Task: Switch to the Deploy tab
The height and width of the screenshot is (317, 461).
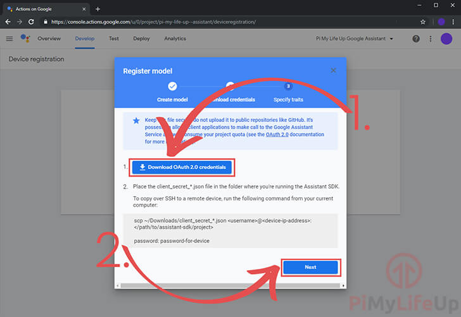Action: (141, 39)
